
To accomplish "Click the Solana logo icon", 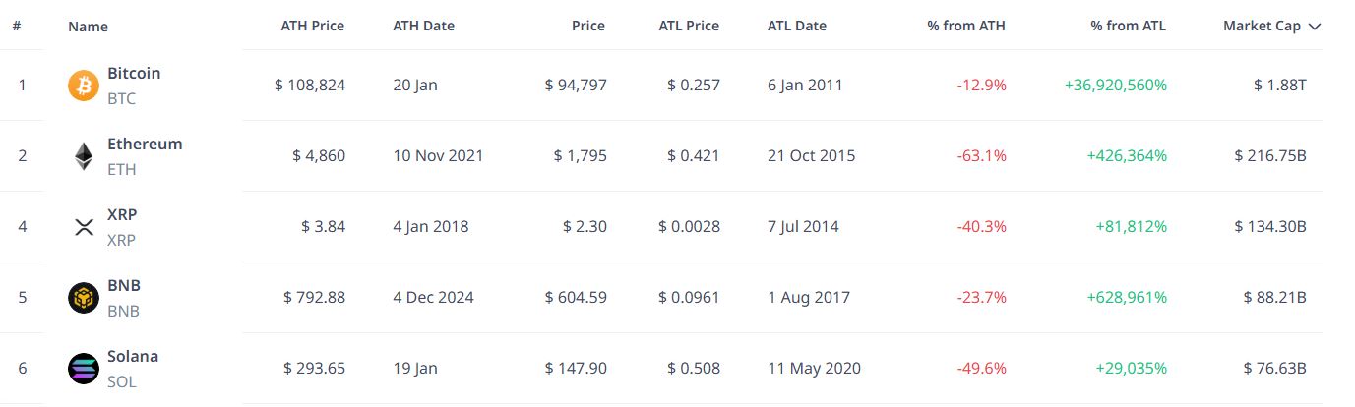I will (x=84, y=369).
